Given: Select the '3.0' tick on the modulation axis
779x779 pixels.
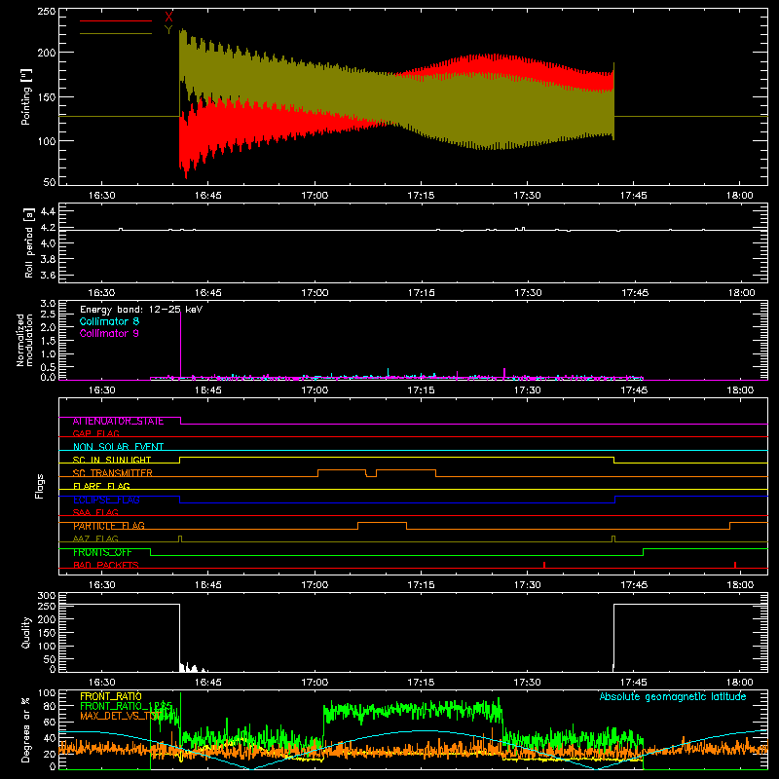Looking at the screenshot, I should (48, 304).
